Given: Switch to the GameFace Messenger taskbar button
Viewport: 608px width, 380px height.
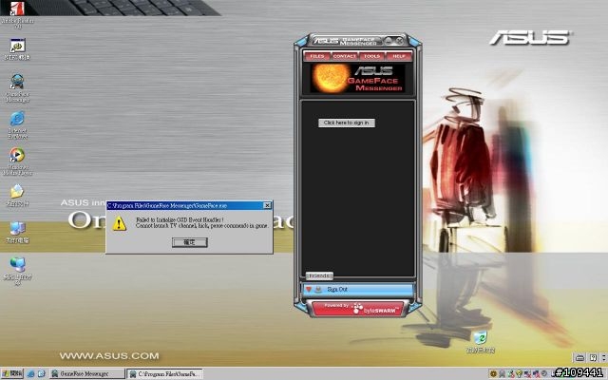Looking at the screenshot, I should tap(87, 373).
